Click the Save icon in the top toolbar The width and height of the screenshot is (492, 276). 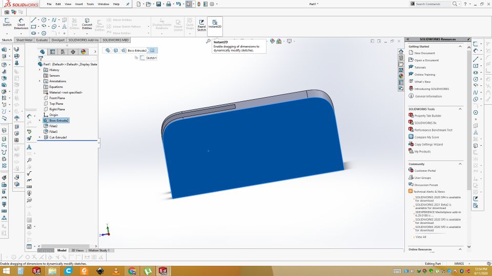point(158,4)
